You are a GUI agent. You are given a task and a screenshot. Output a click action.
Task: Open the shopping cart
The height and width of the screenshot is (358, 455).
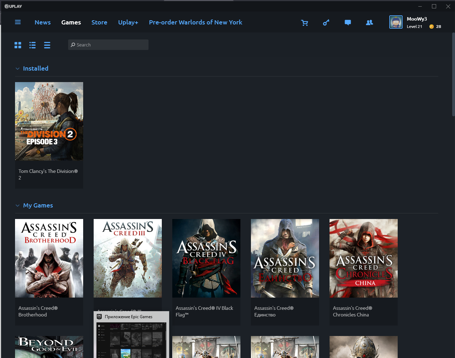click(x=305, y=23)
